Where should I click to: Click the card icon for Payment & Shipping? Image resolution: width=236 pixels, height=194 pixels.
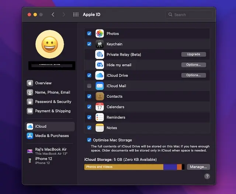(30, 111)
